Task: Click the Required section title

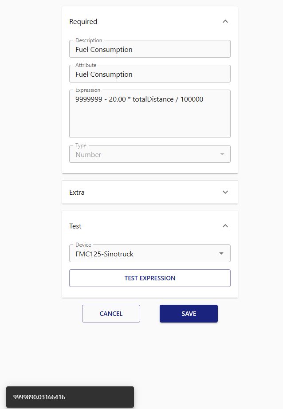Action: tap(83, 21)
